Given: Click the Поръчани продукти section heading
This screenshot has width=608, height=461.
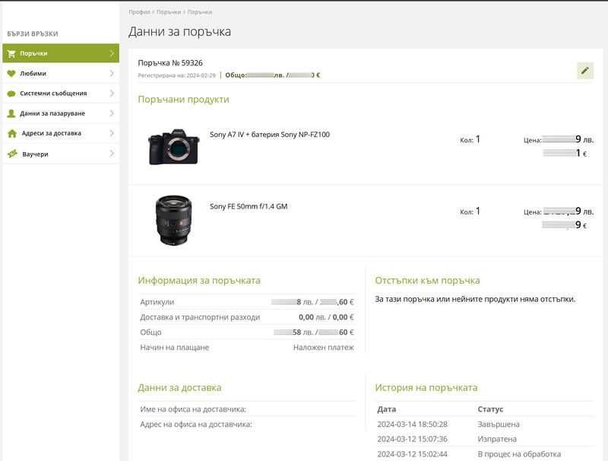Looking at the screenshot, I should (x=183, y=100).
